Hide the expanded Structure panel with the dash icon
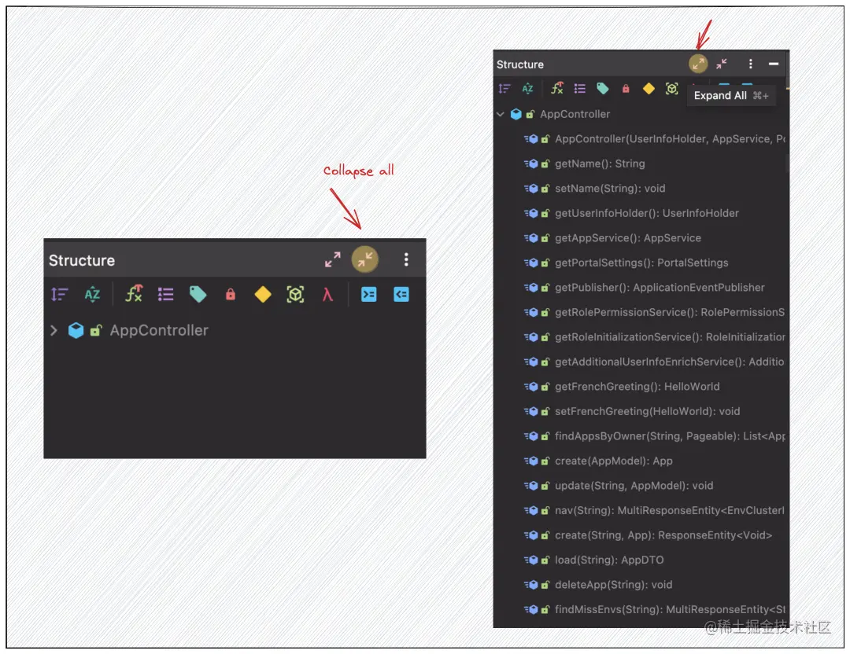This screenshot has width=850, height=654. coord(774,64)
